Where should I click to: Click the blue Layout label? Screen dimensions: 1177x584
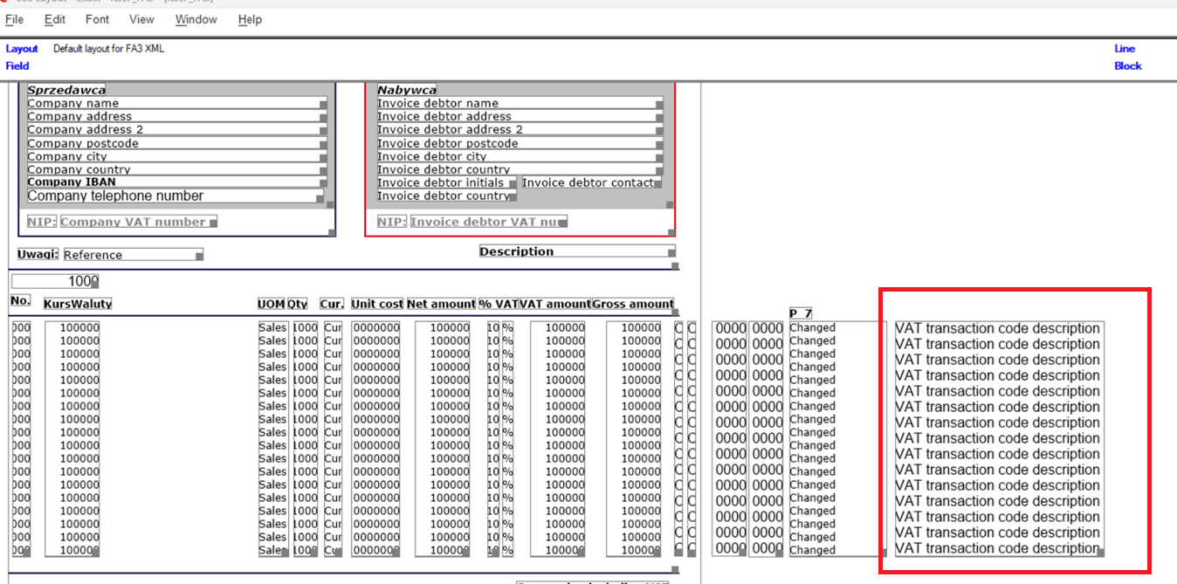tap(22, 49)
